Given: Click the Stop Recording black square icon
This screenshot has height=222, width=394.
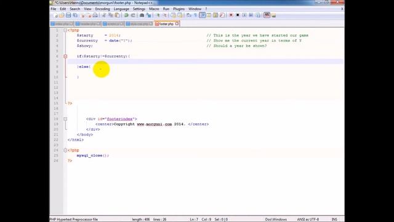Looking at the screenshot, I should point(238,15).
